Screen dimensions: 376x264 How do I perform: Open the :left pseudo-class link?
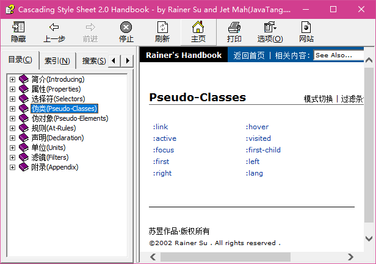click(253, 162)
